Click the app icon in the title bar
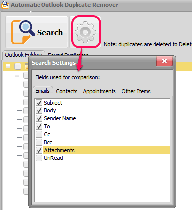Viewport: 192px width, 210px height. tap(5, 5)
